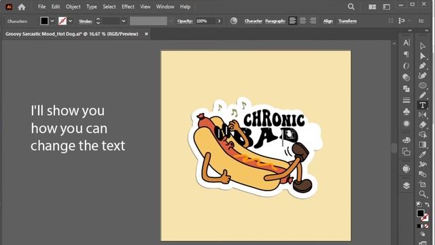435x245 pixels.
Task: Select the Direct Selection tool
Action: pos(423,56)
